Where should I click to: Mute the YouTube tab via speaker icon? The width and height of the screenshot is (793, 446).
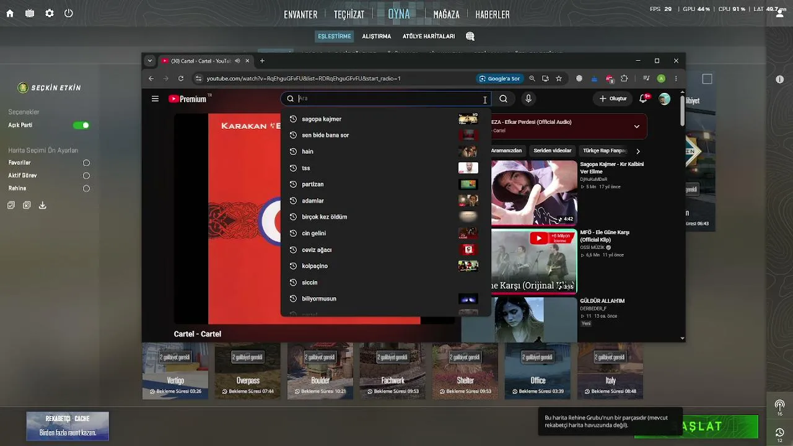(237, 61)
